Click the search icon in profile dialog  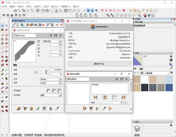(51, 36)
